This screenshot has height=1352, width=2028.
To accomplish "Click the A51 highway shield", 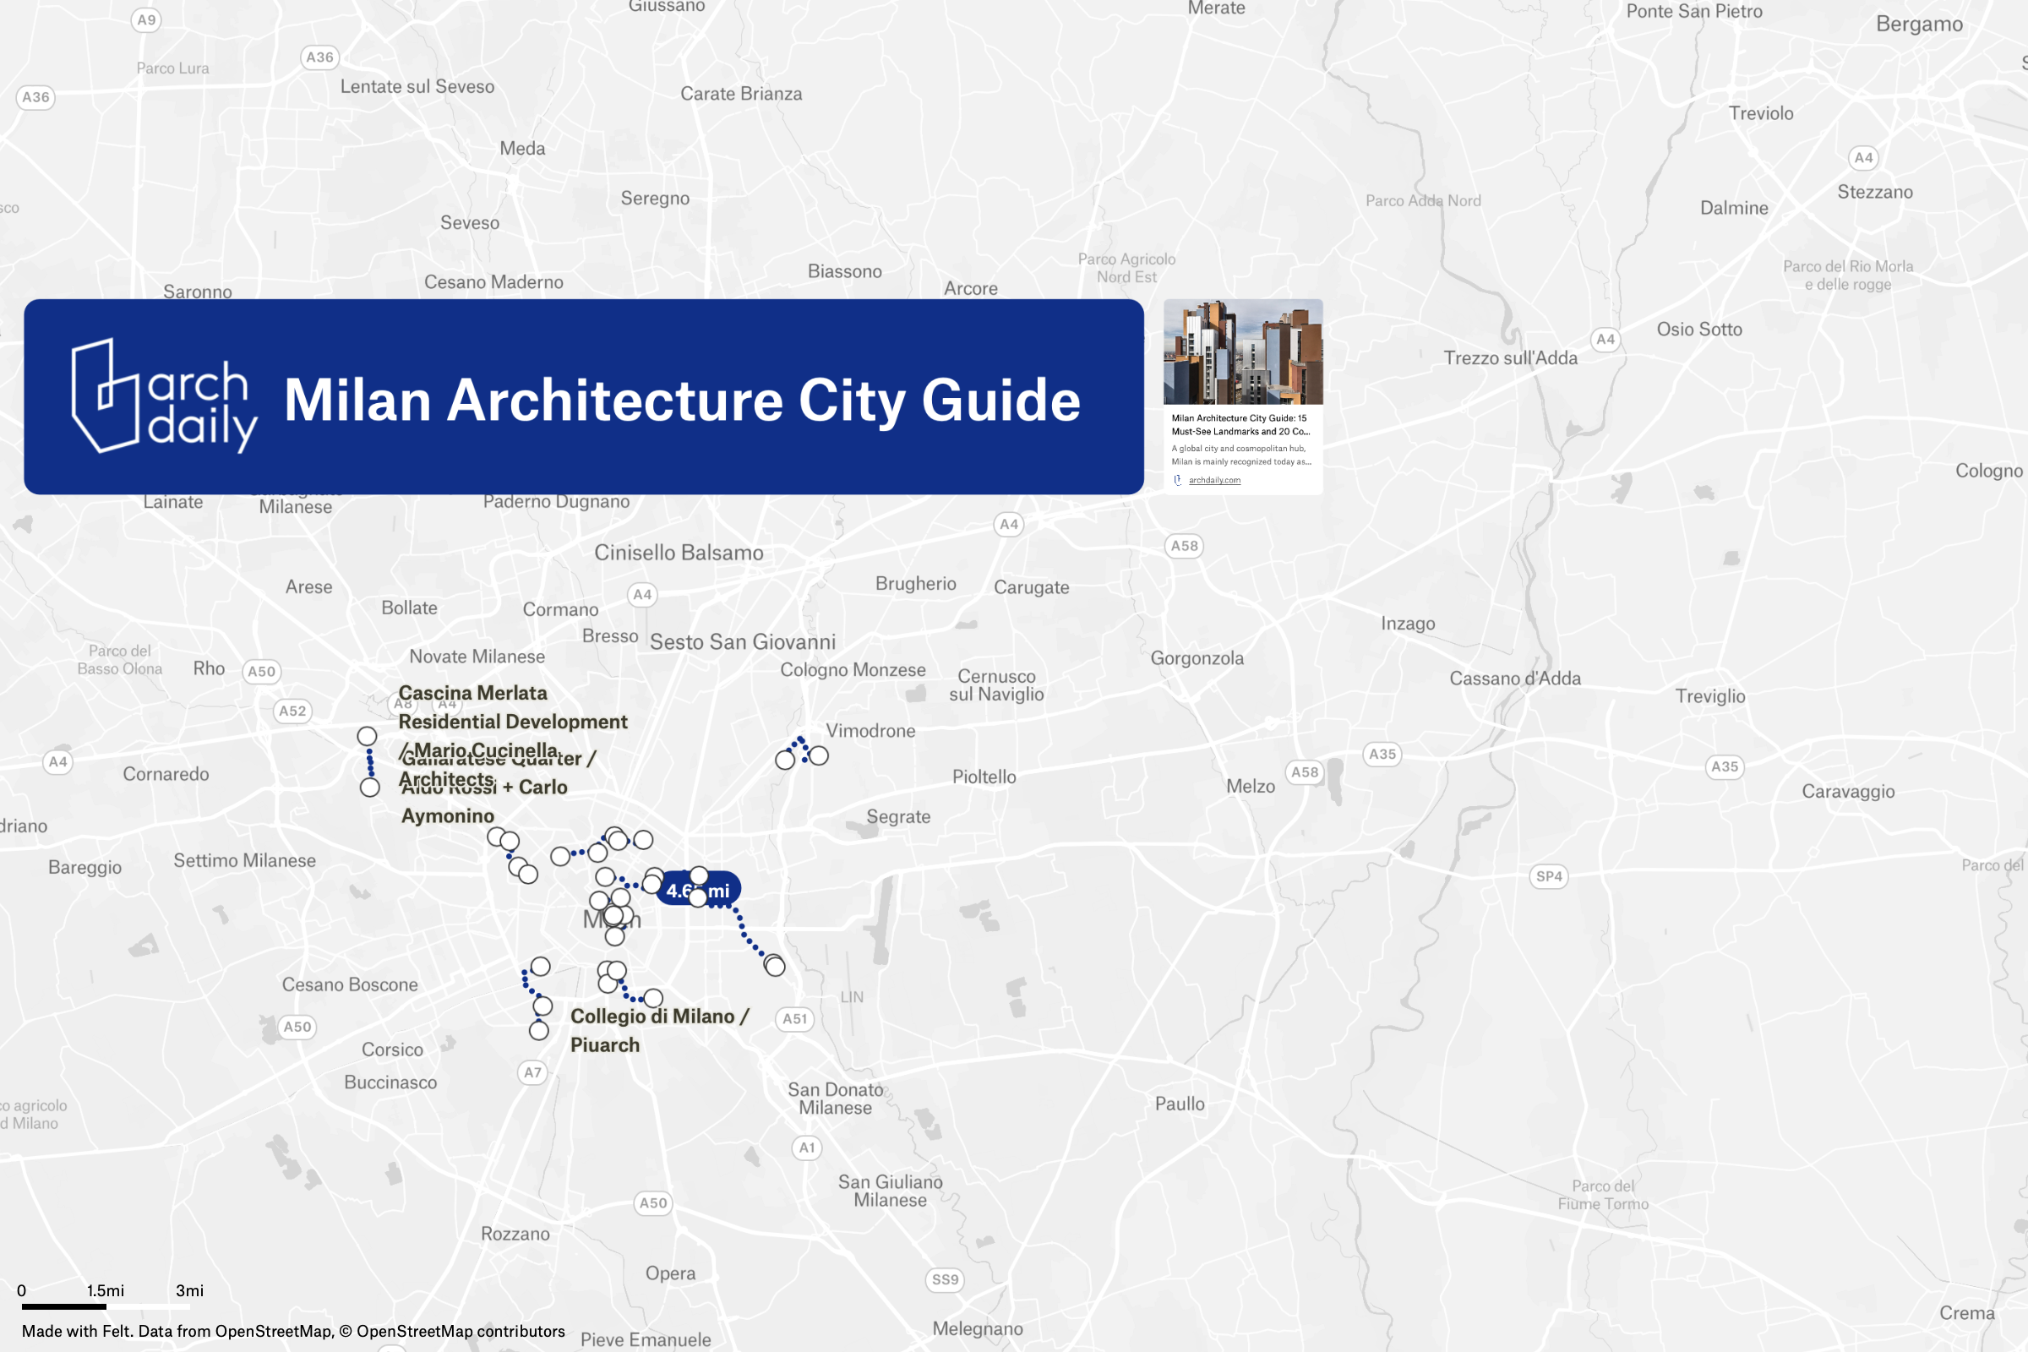I will (794, 1018).
